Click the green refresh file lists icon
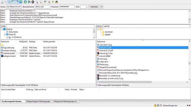191x107 pixels. tap(25, 2)
